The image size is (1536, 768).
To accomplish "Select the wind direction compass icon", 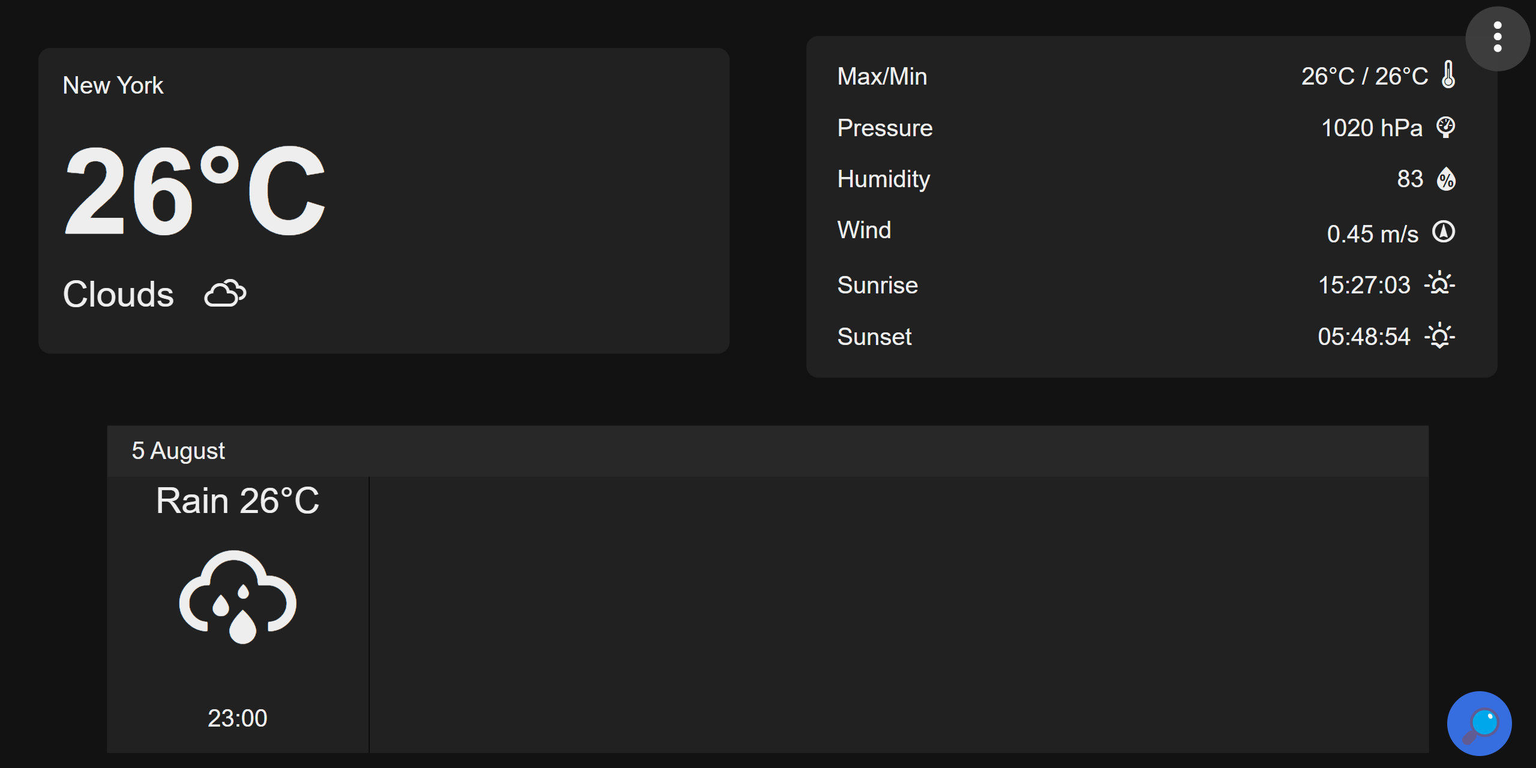I will point(1443,233).
